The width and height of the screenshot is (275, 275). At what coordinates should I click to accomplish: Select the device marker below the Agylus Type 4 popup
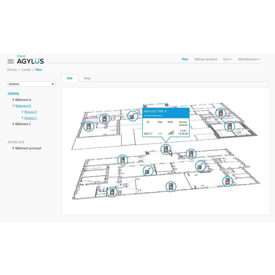[166, 149]
